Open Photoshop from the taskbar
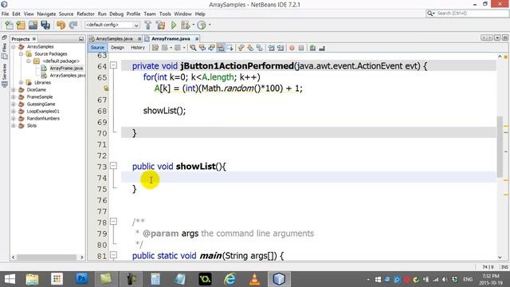 click(x=81, y=279)
